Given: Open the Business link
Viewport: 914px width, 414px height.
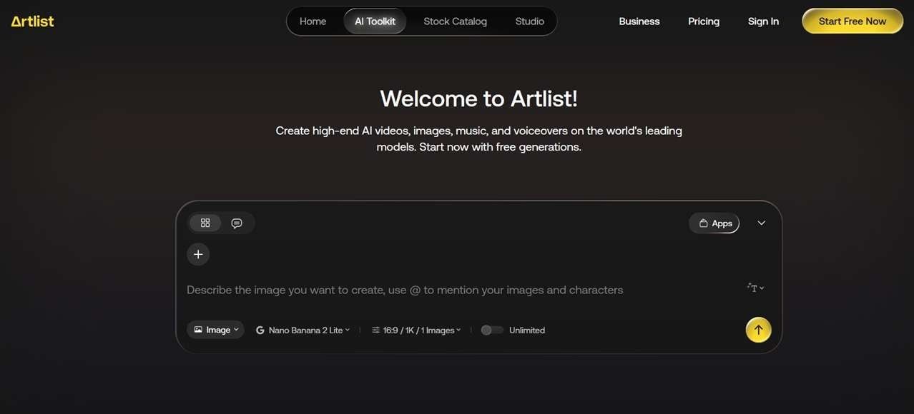Looking at the screenshot, I should click(x=639, y=21).
